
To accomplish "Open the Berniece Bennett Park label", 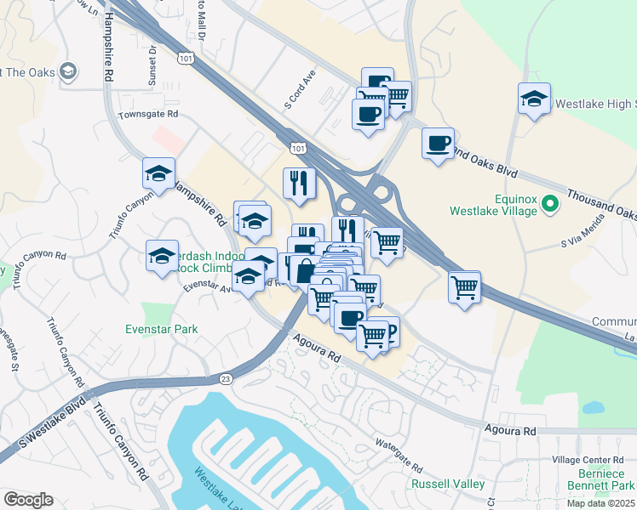I will coord(601,479).
